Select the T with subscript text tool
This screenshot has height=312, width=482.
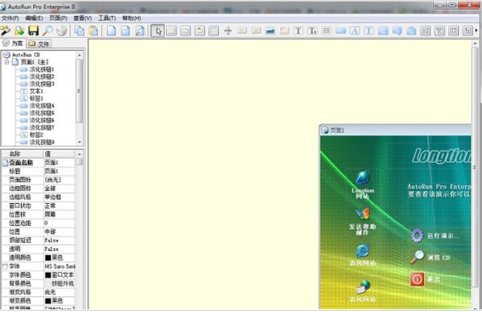point(312,30)
